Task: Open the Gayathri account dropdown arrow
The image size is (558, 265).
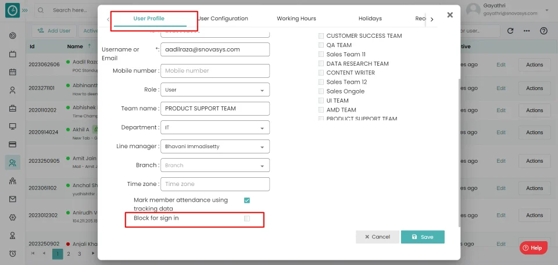Action: [547, 10]
